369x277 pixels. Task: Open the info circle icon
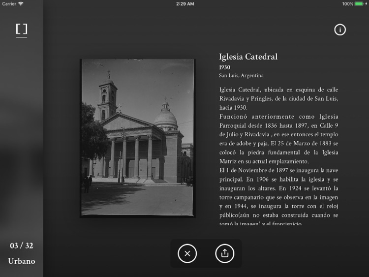340,30
